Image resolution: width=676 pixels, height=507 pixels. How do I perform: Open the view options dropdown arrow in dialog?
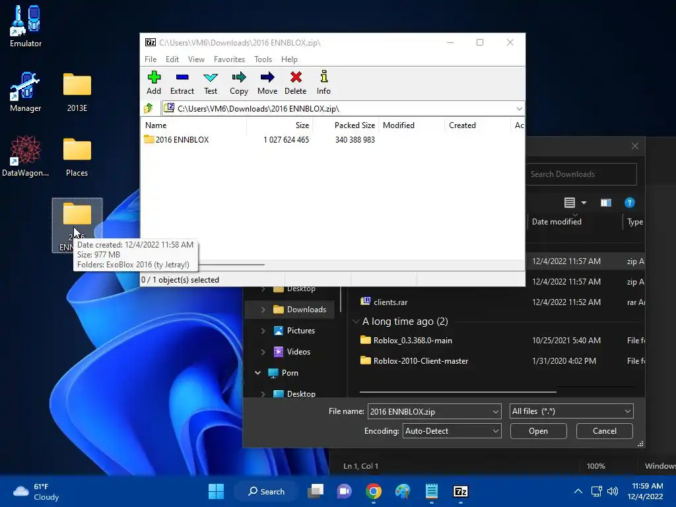coord(584,203)
